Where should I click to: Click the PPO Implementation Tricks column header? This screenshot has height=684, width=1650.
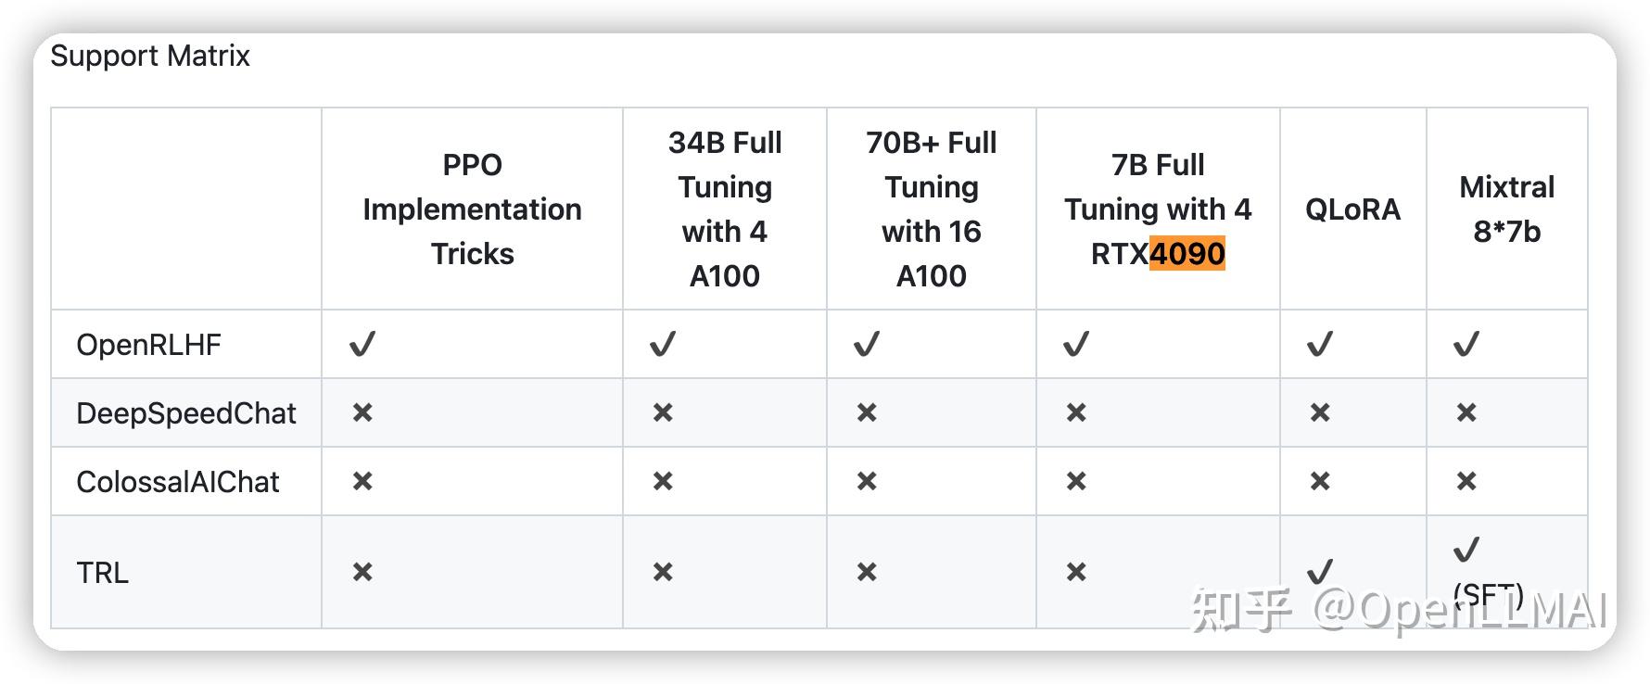[x=472, y=209]
